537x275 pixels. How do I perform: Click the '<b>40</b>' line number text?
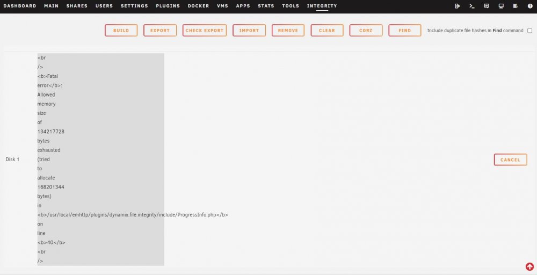[x=52, y=243]
